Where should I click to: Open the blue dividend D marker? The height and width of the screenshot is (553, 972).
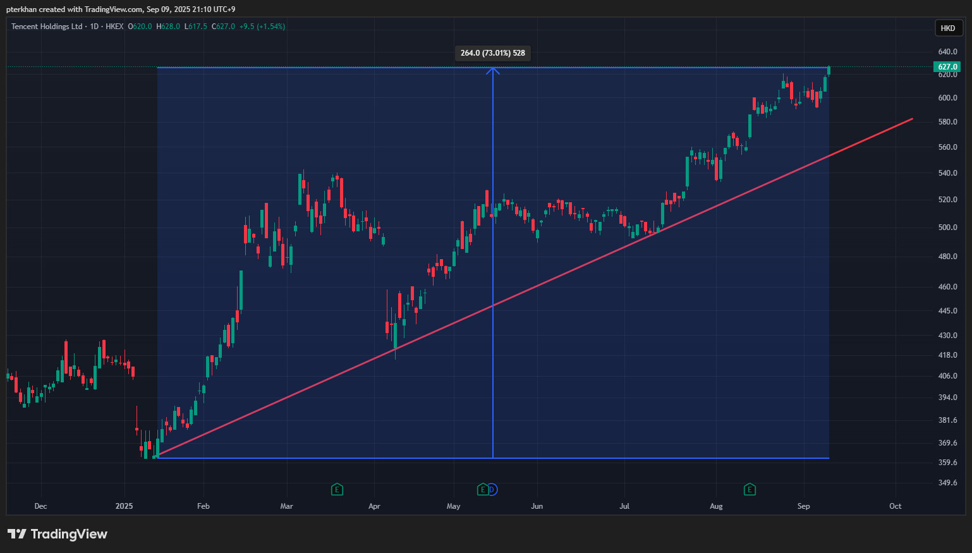pyautogui.click(x=492, y=489)
